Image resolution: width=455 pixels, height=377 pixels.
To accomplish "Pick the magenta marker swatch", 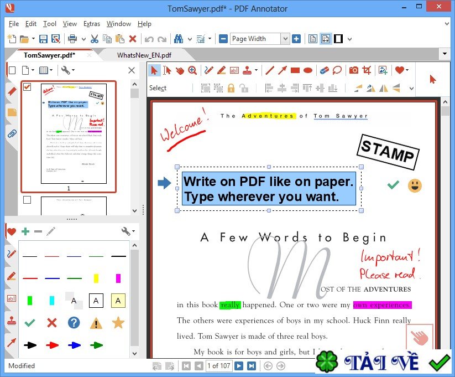I will tap(118, 278).
